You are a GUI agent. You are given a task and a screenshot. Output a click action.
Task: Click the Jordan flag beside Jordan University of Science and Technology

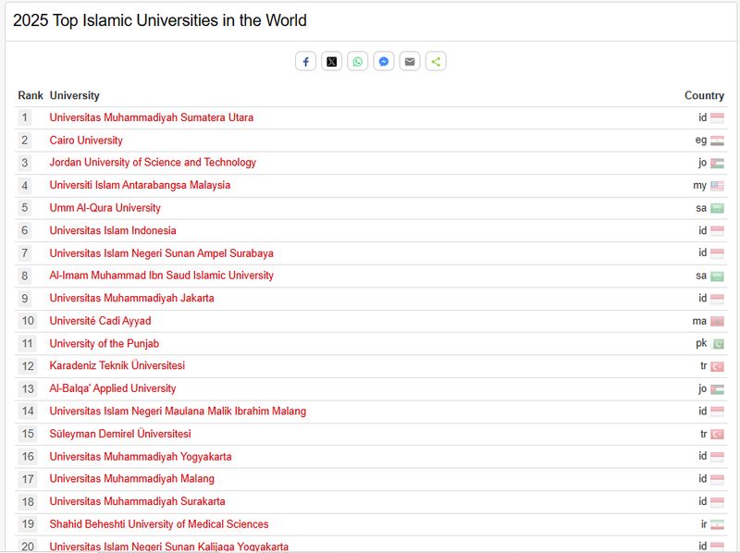click(717, 164)
